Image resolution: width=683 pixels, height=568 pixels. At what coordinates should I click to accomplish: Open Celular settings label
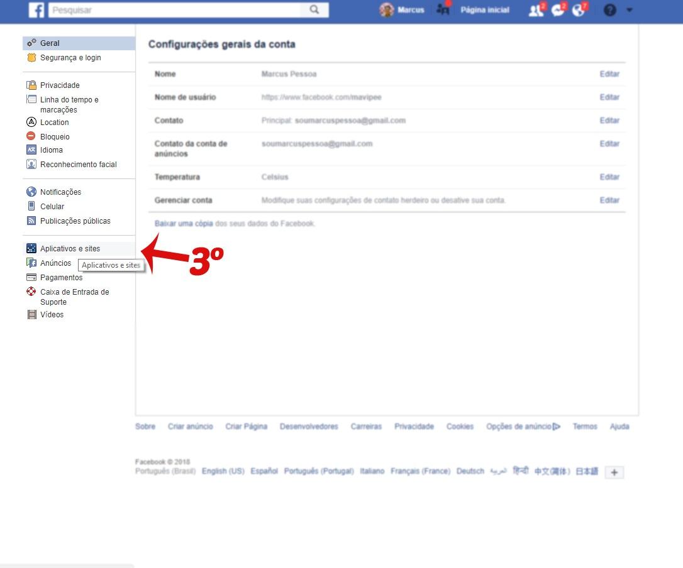point(52,206)
